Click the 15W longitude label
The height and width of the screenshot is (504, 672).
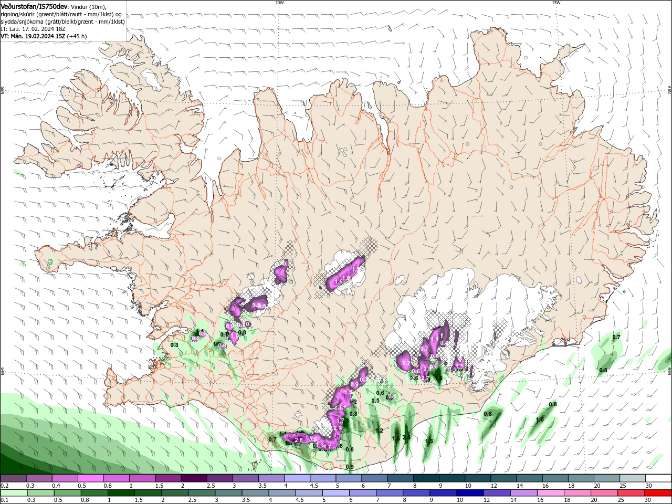click(556, 3)
